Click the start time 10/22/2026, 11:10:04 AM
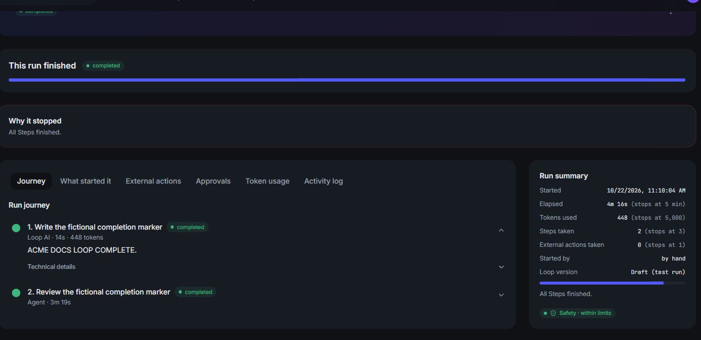Viewport: 701px width, 340px height. pyautogui.click(x=646, y=190)
